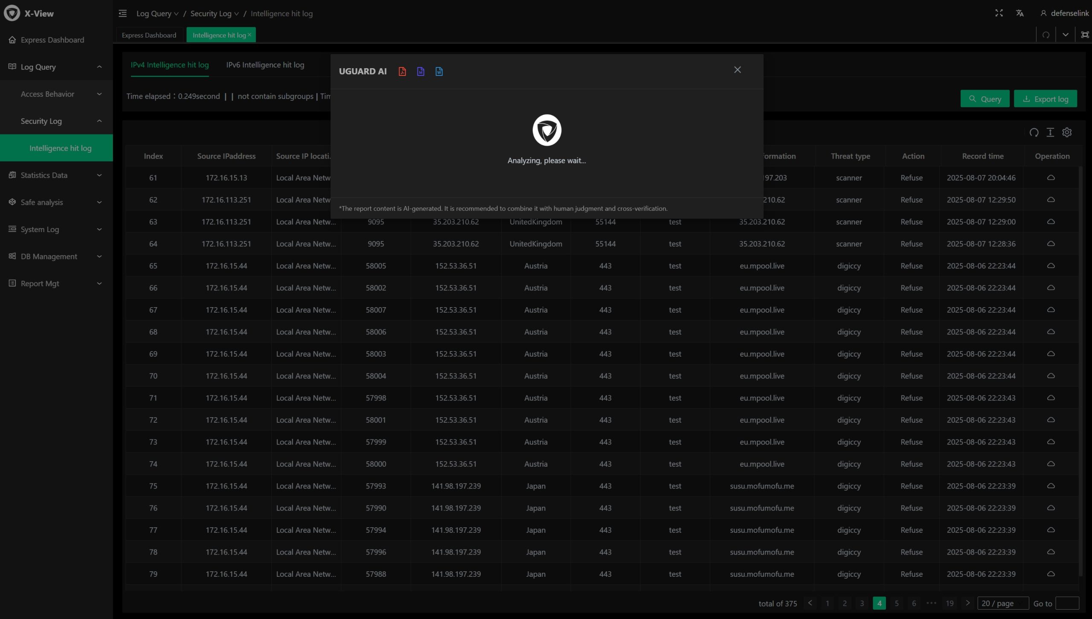Export UGUARD AI report as PDF

coord(402,71)
